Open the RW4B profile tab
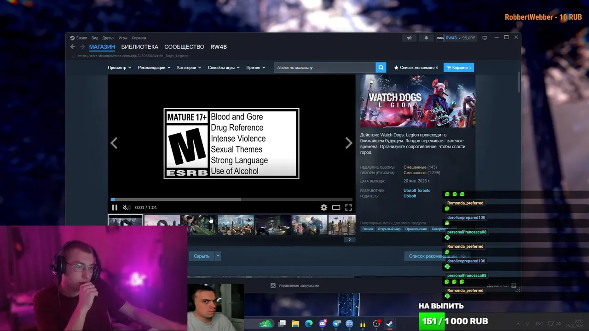 click(219, 47)
